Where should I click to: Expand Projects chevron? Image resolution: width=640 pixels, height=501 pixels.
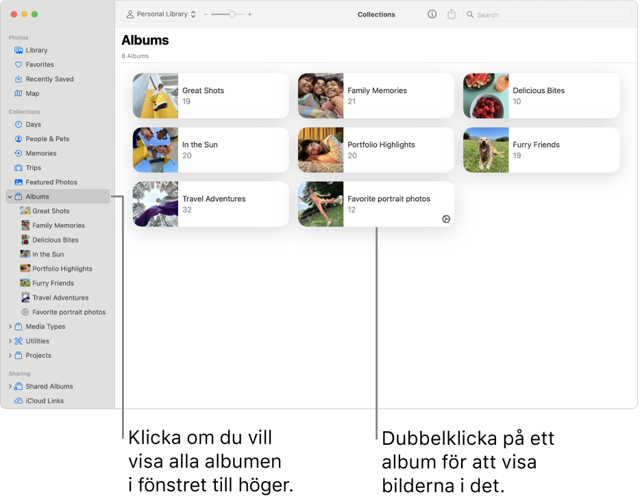coord(10,355)
